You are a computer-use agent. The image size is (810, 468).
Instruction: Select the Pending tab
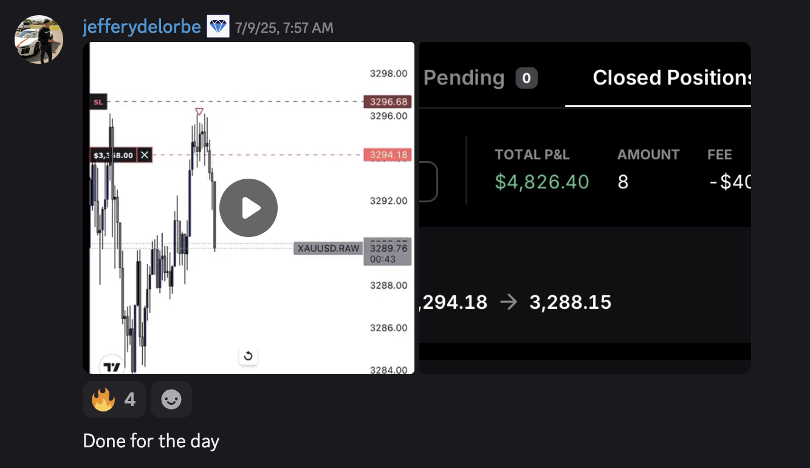(x=464, y=78)
